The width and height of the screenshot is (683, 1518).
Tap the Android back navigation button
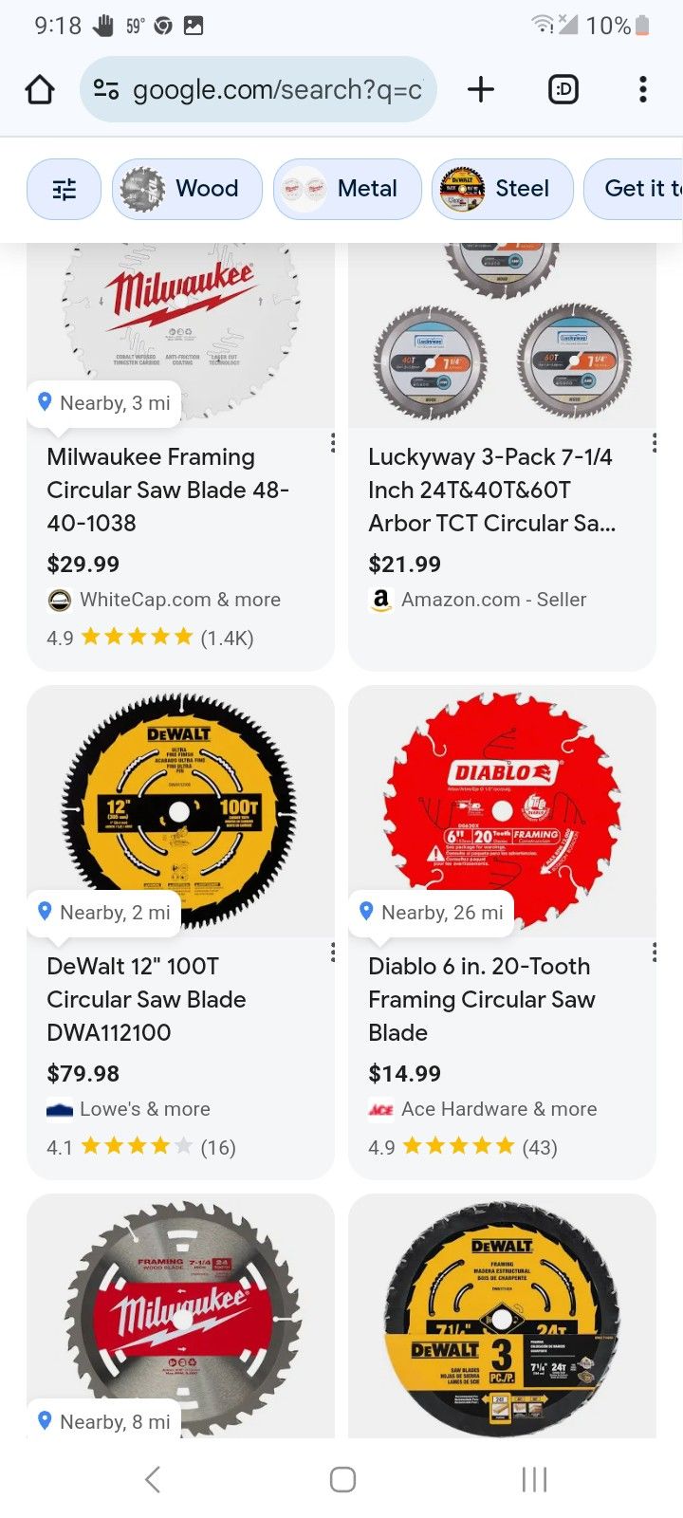153,1478
